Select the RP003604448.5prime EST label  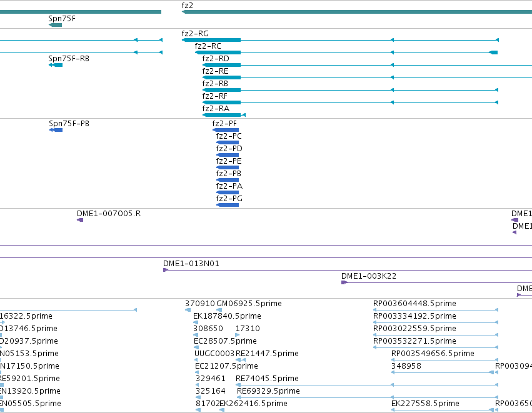414,304
